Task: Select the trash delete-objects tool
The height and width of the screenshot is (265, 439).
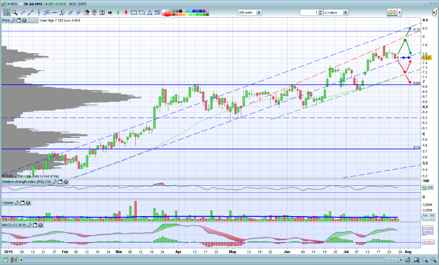Action: point(94,12)
